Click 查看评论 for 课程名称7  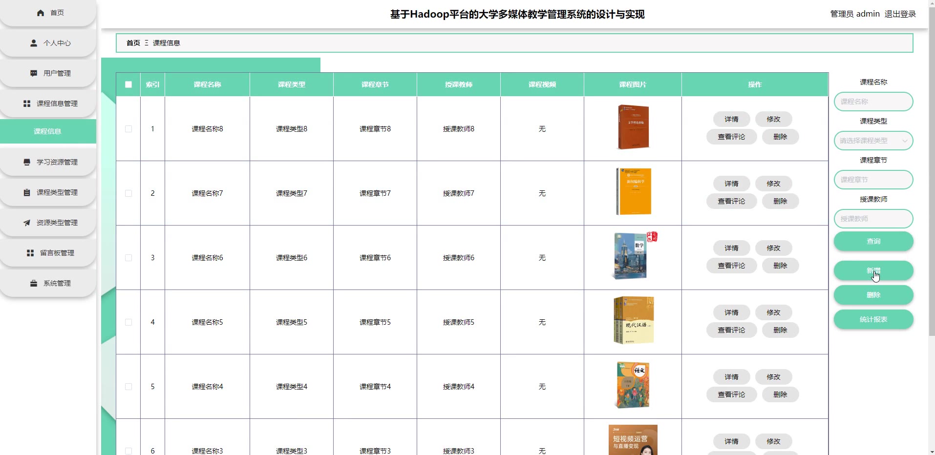click(x=731, y=201)
